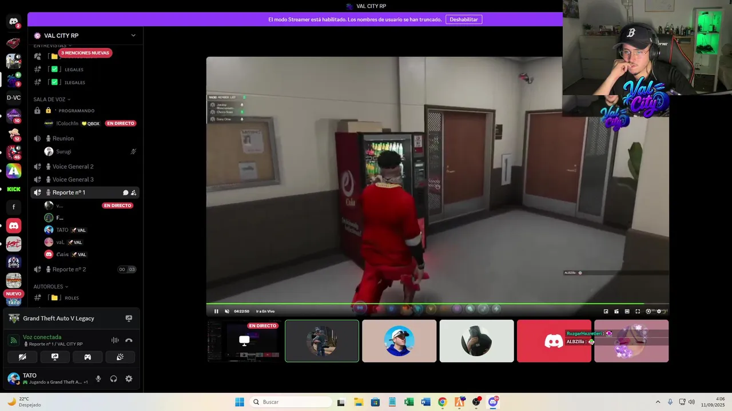Image resolution: width=732 pixels, height=411 pixels.
Task: Show hidden system tray icons
Action: click(658, 402)
